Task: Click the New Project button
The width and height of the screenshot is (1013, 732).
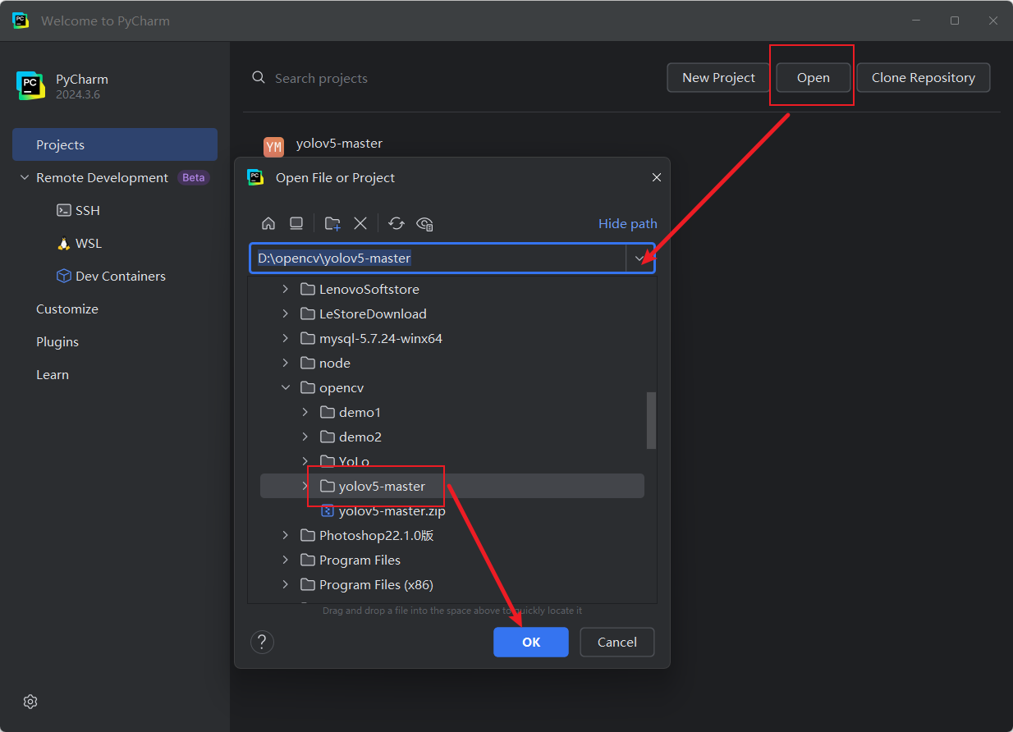Action: pos(718,77)
